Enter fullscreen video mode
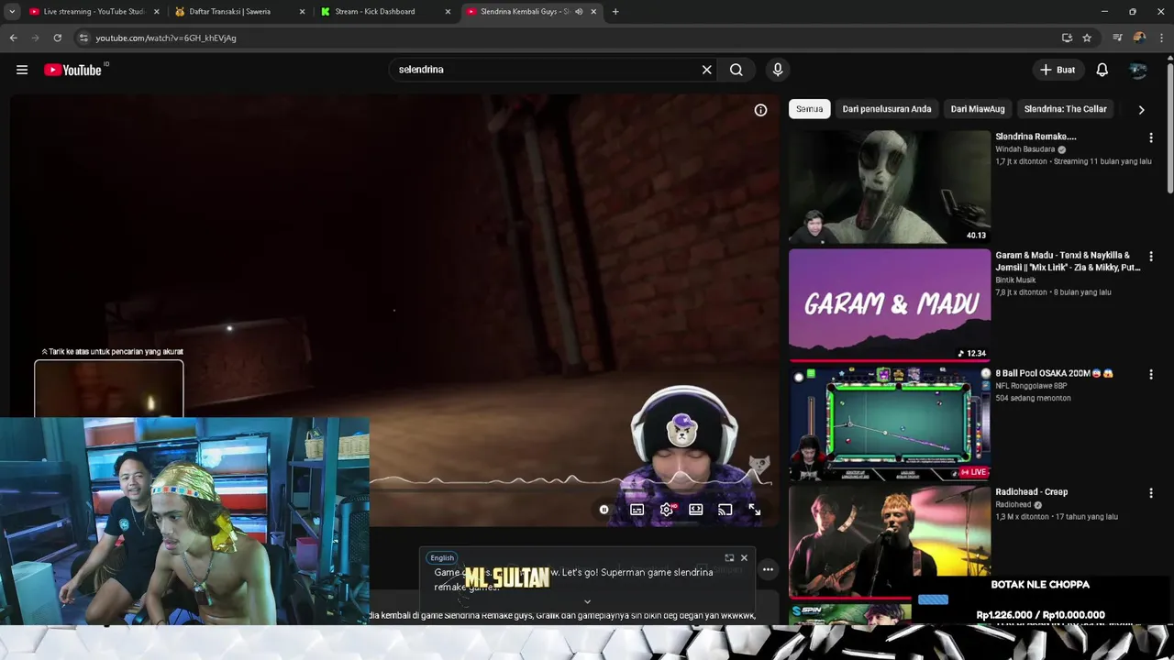The width and height of the screenshot is (1174, 660). coord(755,510)
